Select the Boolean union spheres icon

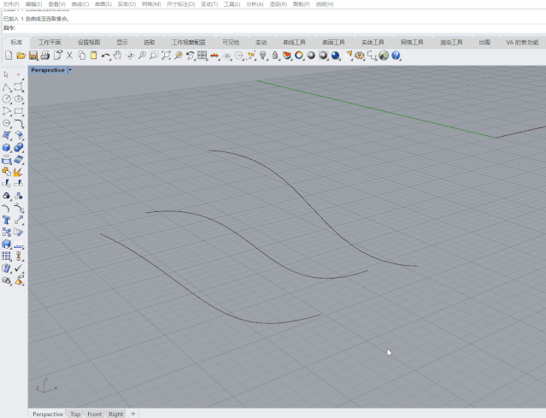19,148
